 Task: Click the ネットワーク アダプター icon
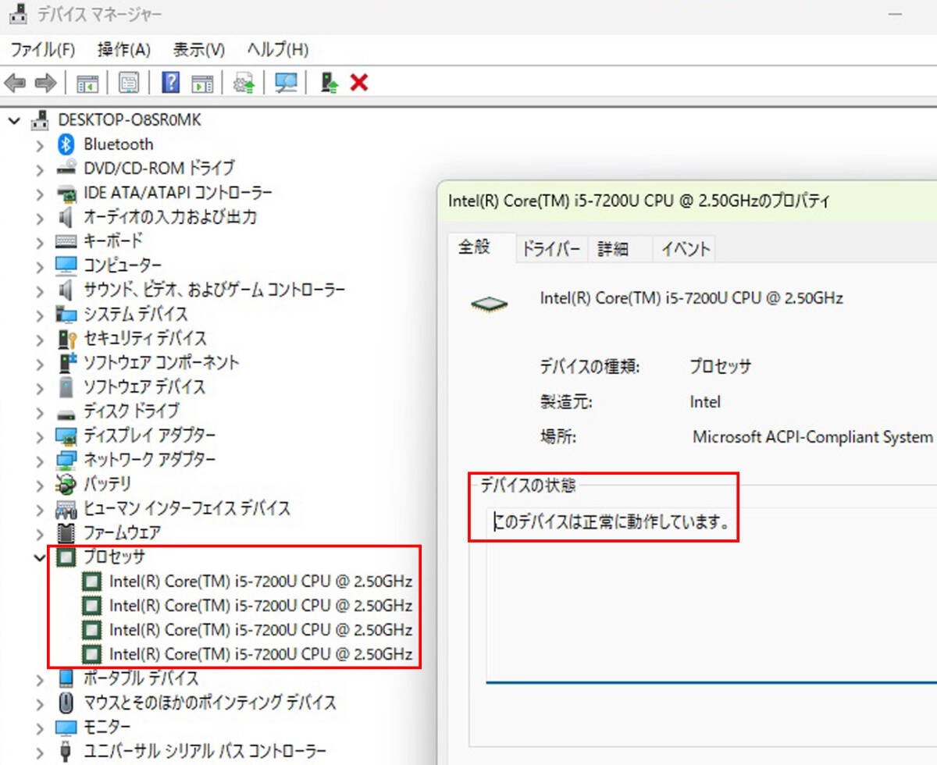pyautogui.click(x=66, y=459)
